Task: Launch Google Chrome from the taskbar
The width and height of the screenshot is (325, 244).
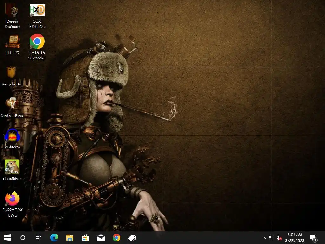Action: click(116, 238)
